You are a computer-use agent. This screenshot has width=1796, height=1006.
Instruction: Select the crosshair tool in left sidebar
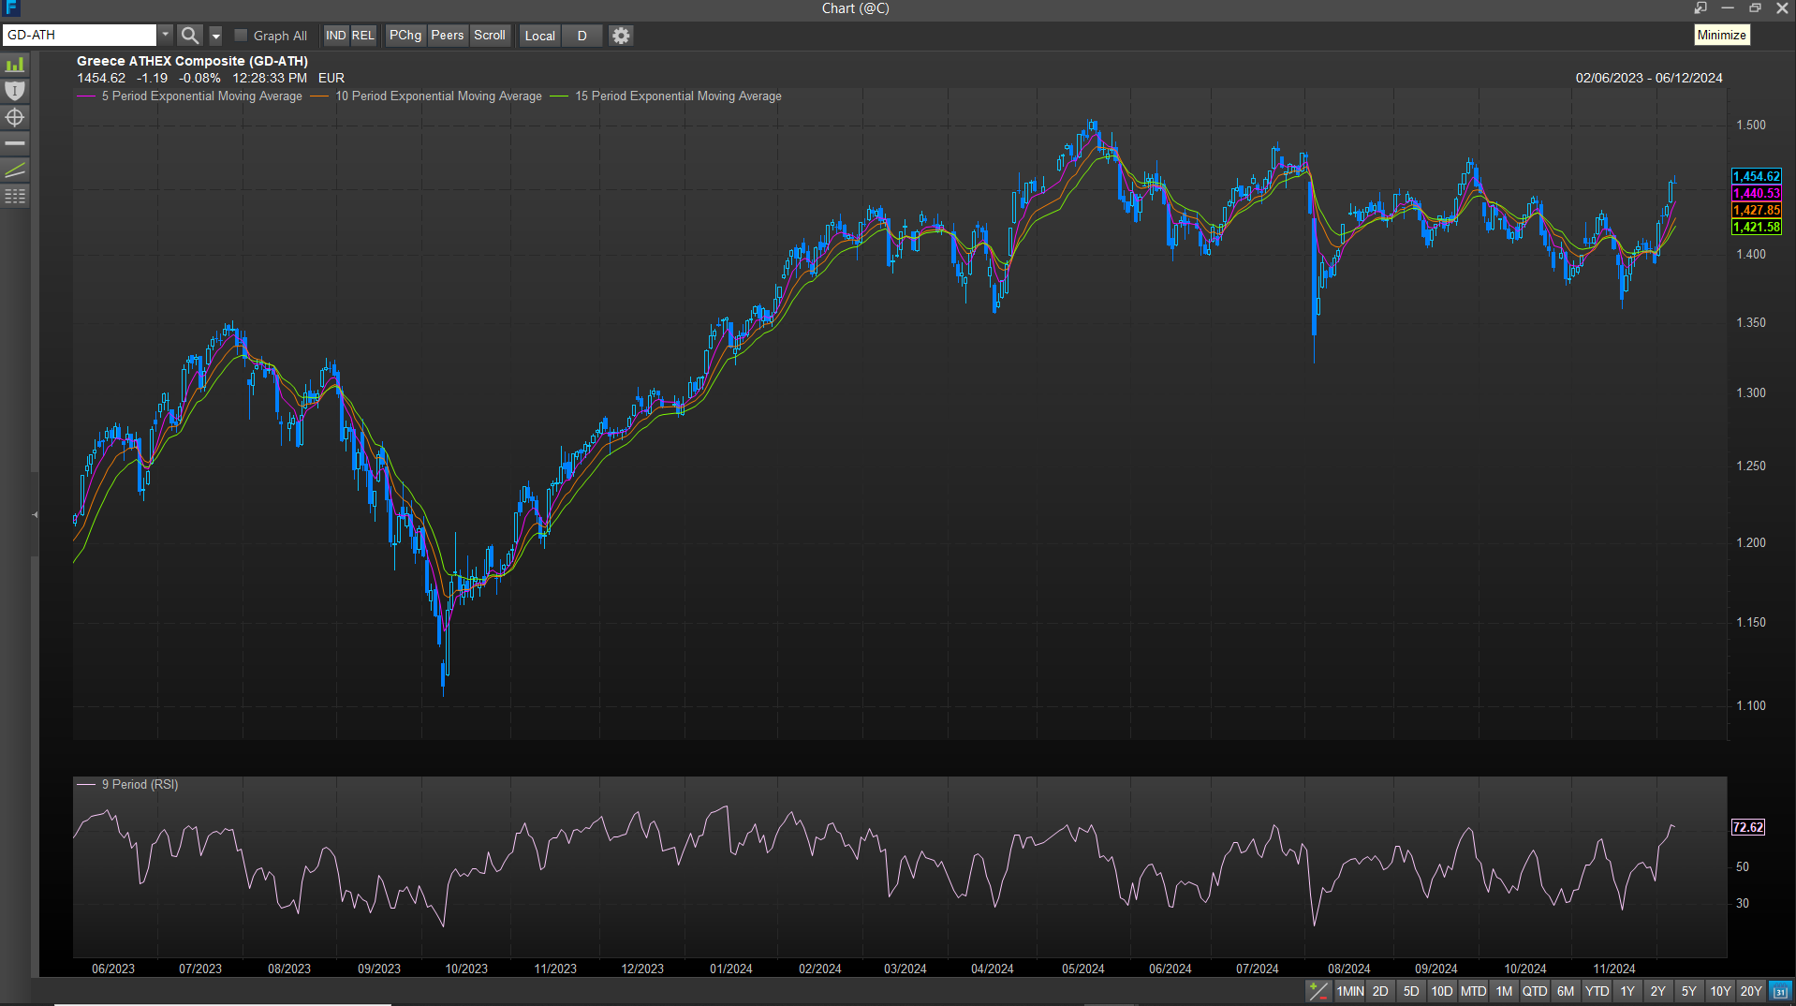[15, 117]
